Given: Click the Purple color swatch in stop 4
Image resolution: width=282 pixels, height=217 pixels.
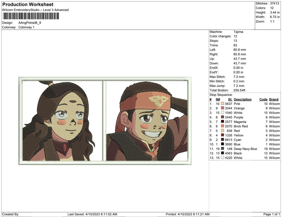Looking at the screenshot, I should pos(222,117).
